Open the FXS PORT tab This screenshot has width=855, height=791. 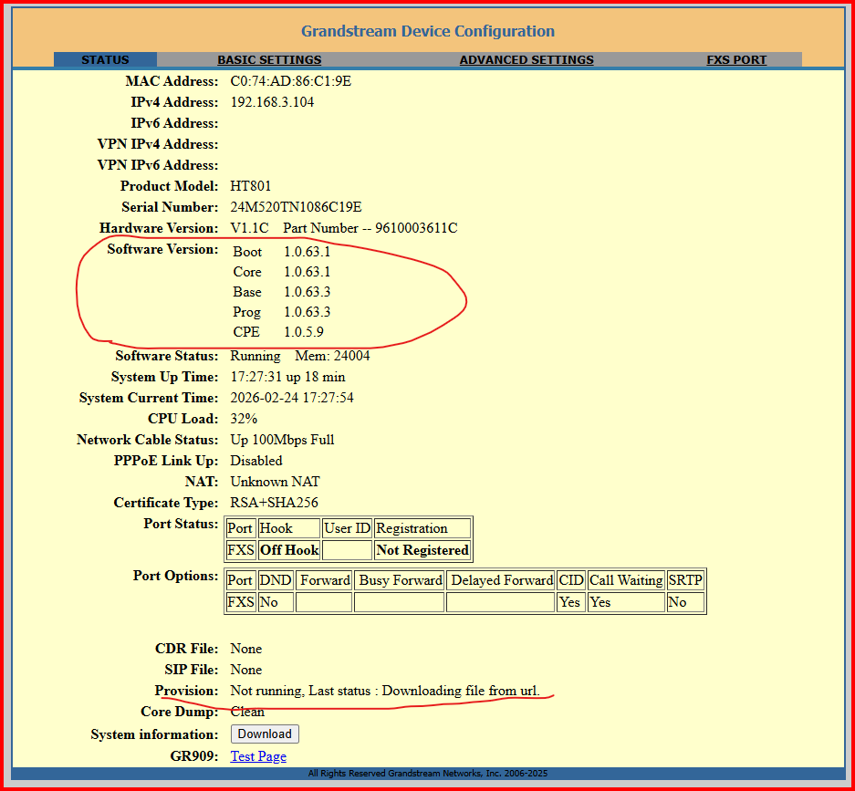736,60
